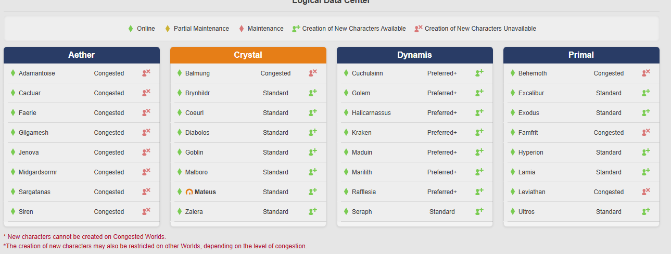Click the character creation unavailable icon for Balmung
Screen dimensions: 671x254
pyautogui.click(x=313, y=73)
